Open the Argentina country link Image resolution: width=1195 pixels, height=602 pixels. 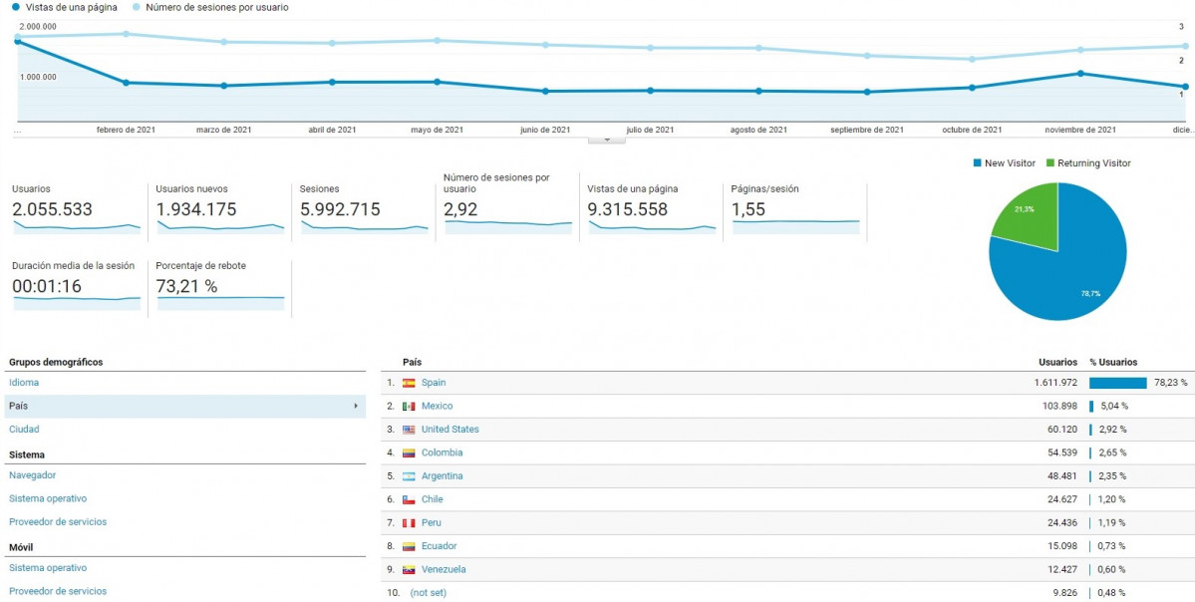(x=443, y=476)
